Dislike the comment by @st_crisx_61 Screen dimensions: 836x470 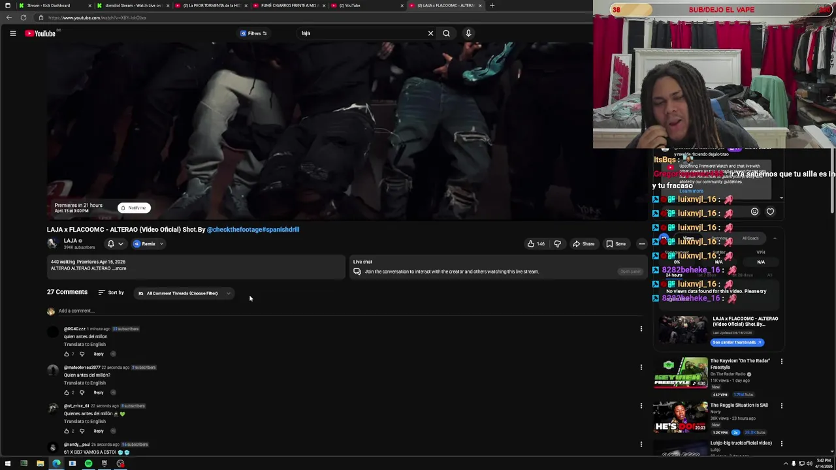pyautogui.click(x=82, y=431)
